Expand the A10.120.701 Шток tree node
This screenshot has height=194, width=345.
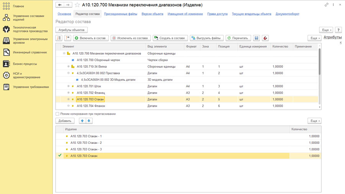[x=69, y=86]
